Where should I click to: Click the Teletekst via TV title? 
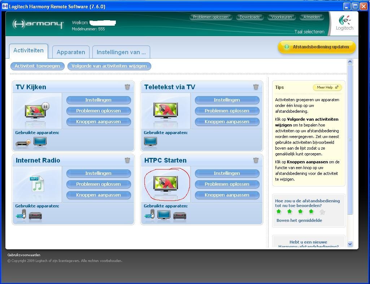point(170,87)
